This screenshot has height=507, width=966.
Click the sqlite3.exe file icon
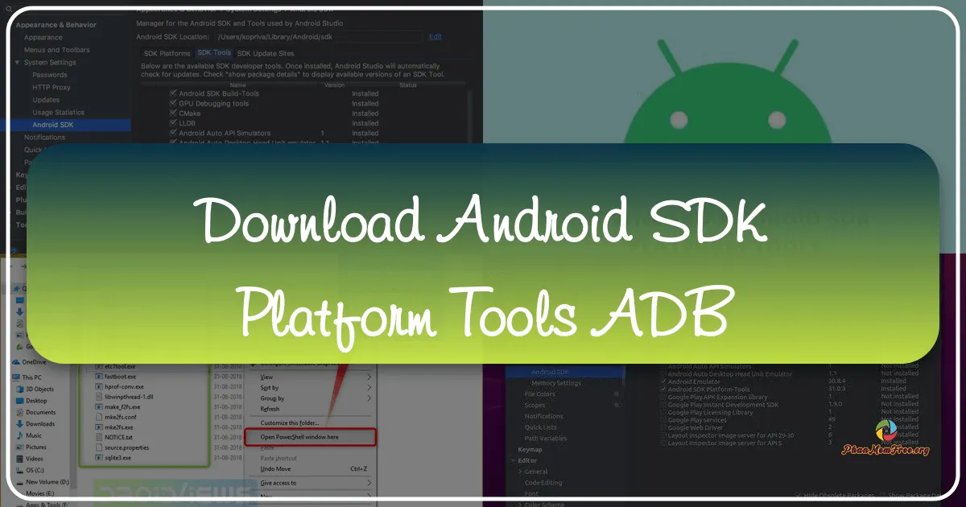point(98,458)
